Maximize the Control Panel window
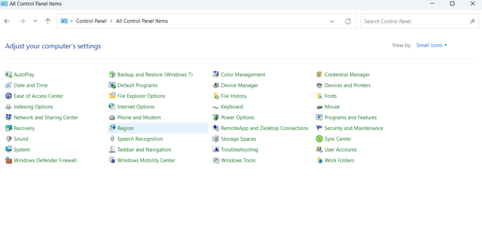The height and width of the screenshot is (251, 482). (x=452, y=4)
